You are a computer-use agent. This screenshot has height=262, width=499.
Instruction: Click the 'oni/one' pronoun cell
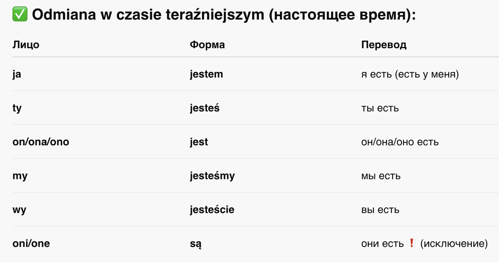click(31, 244)
